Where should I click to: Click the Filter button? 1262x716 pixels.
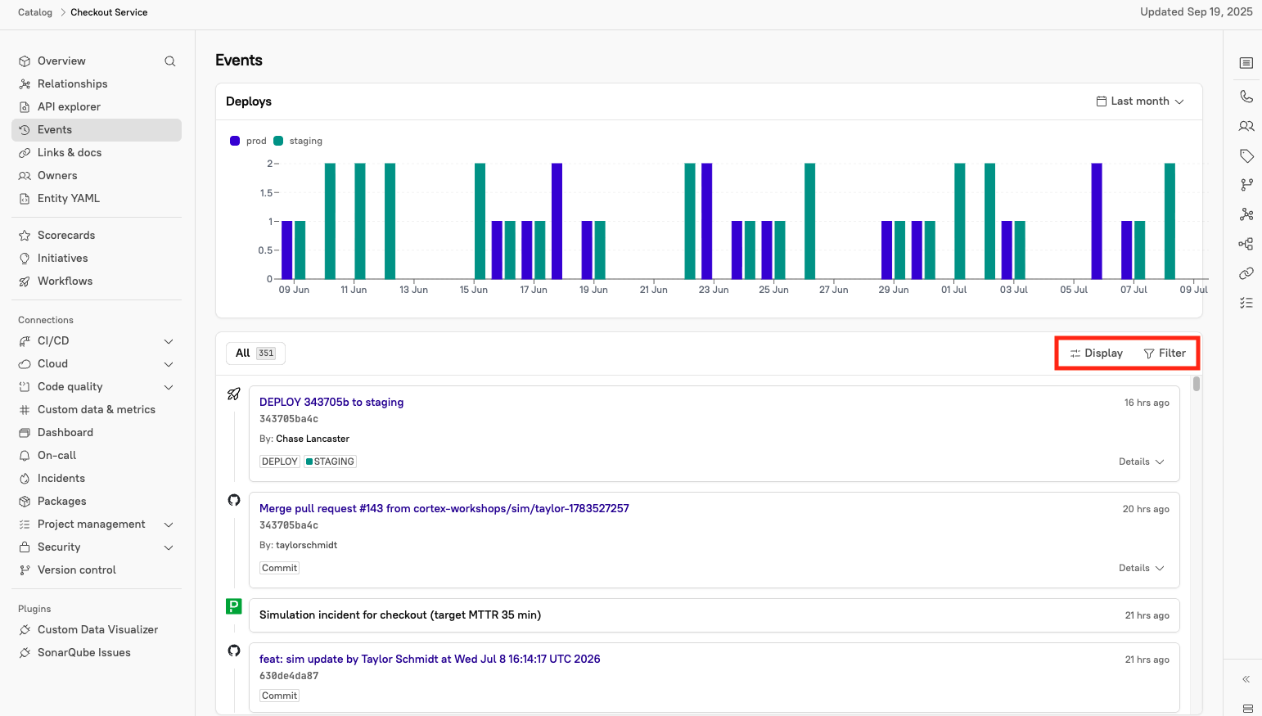pyautogui.click(x=1165, y=353)
